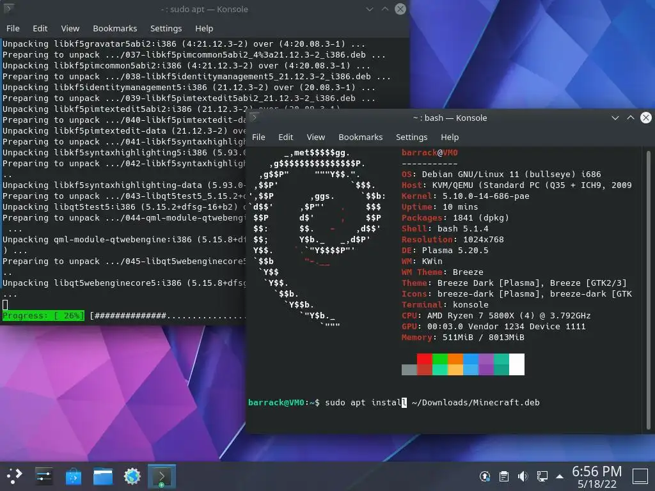Click the CPU: AMD Ryzen 7 5800X line

(x=496, y=316)
